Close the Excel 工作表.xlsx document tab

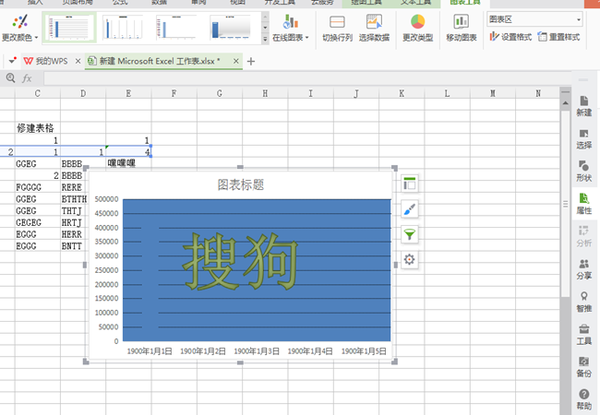(x=236, y=61)
